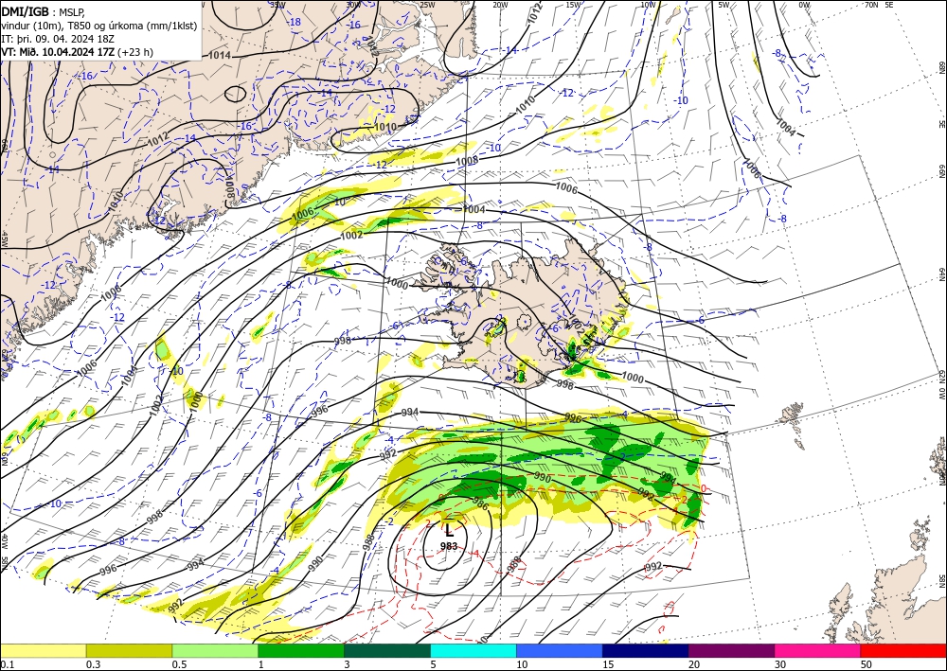947x671 pixels.
Task: Click the 986 isobar label
Action: click(480, 502)
